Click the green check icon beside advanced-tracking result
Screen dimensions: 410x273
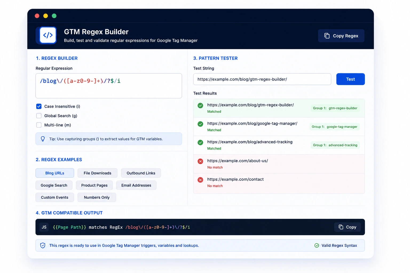coord(200,143)
